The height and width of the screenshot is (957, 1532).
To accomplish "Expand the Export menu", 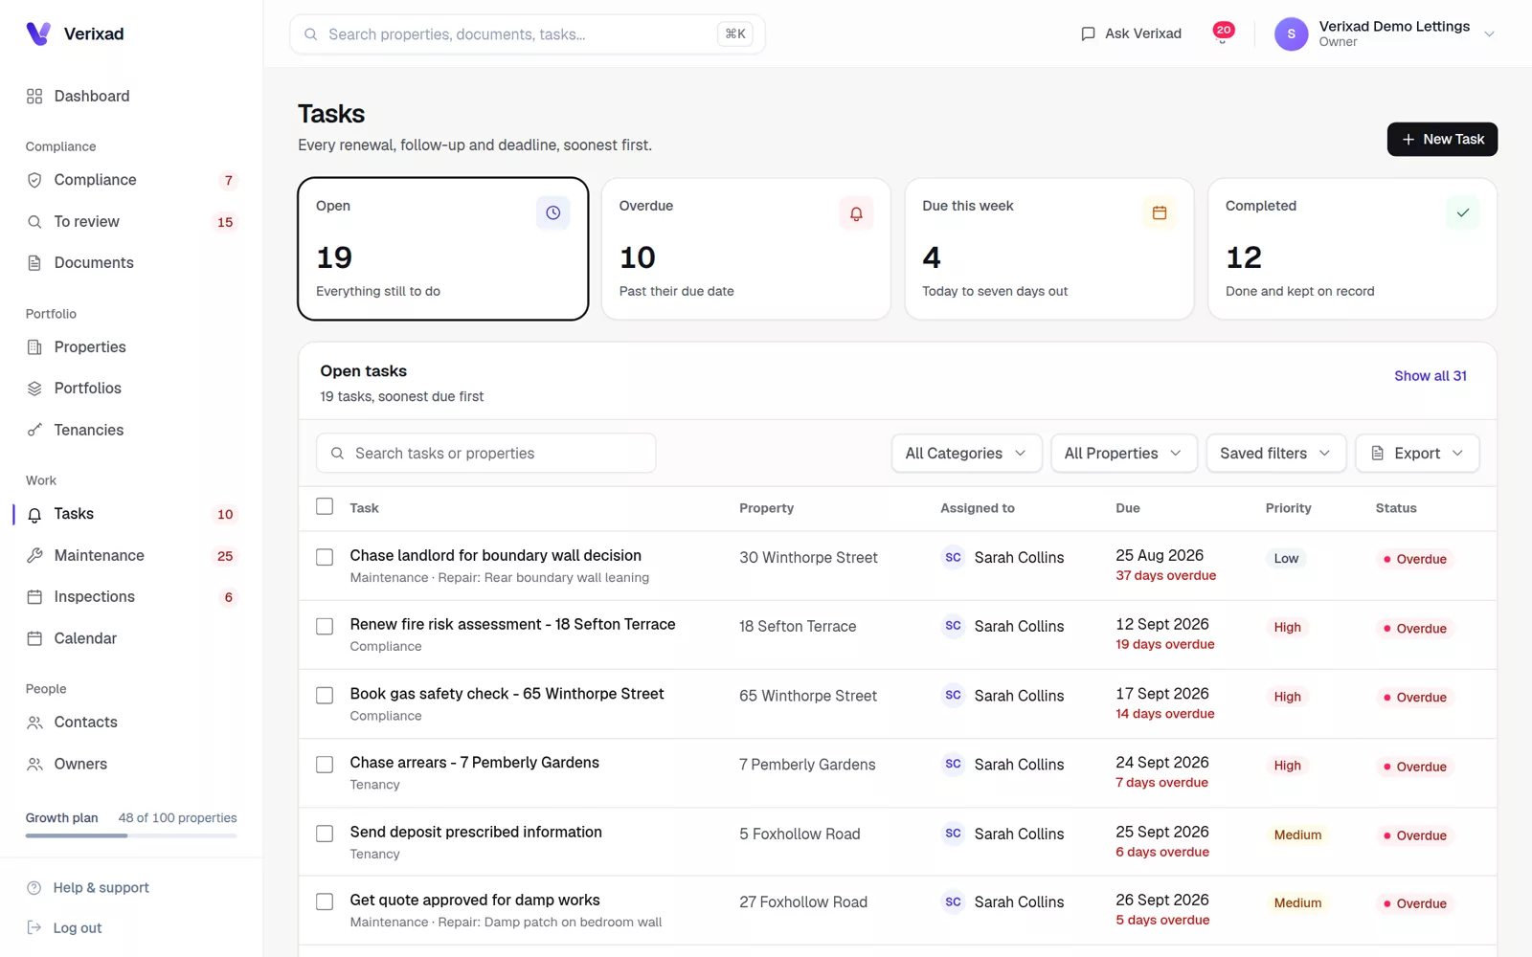I will (x=1417, y=454).
